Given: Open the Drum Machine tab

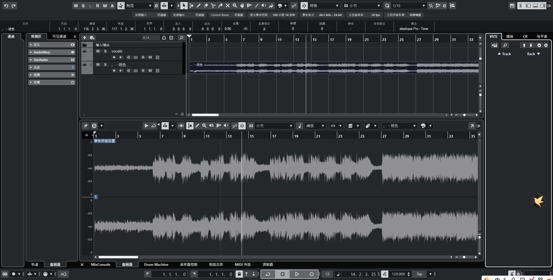Looking at the screenshot, I should click(156, 265).
